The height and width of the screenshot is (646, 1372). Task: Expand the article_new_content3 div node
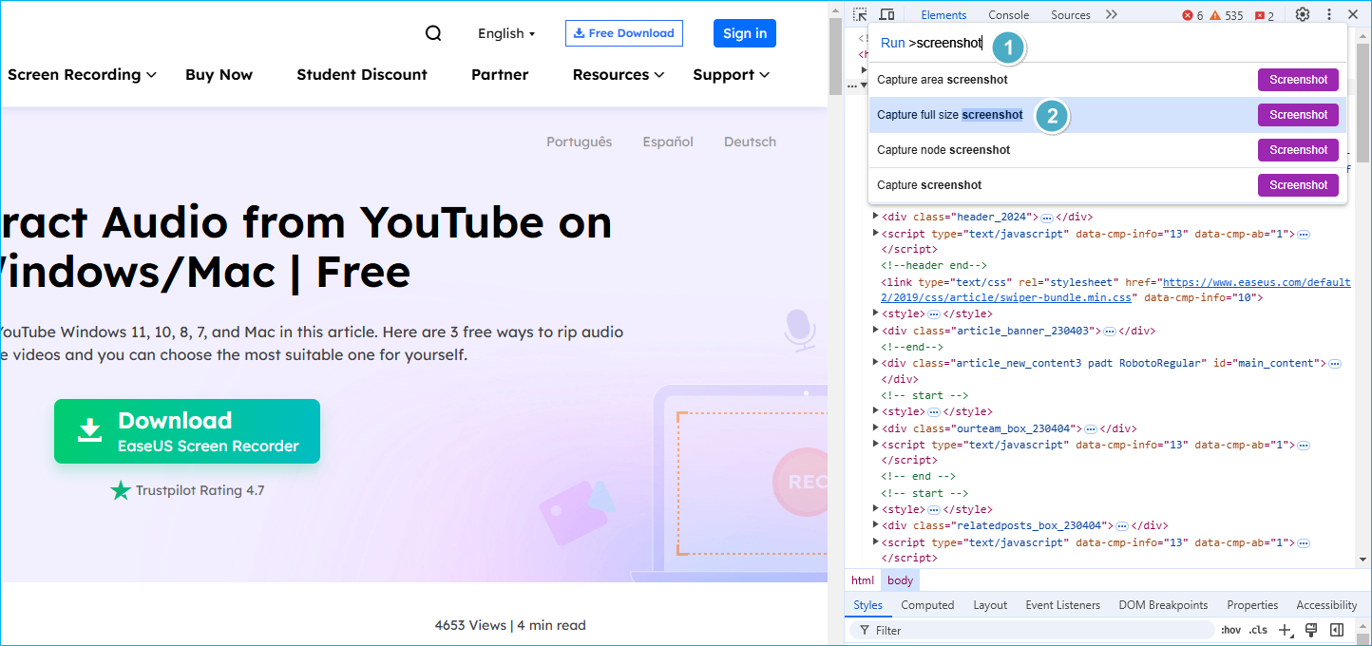tap(876, 363)
